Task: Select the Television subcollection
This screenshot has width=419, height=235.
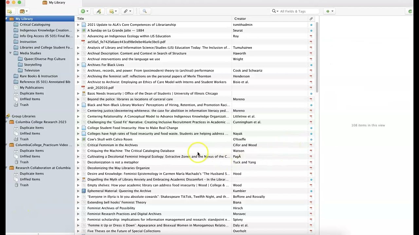Action: pyautogui.click(x=31, y=70)
